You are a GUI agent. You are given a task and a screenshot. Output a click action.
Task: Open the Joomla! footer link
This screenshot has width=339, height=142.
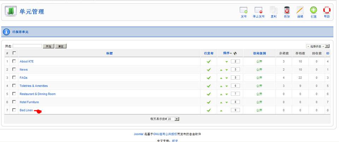point(138,134)
